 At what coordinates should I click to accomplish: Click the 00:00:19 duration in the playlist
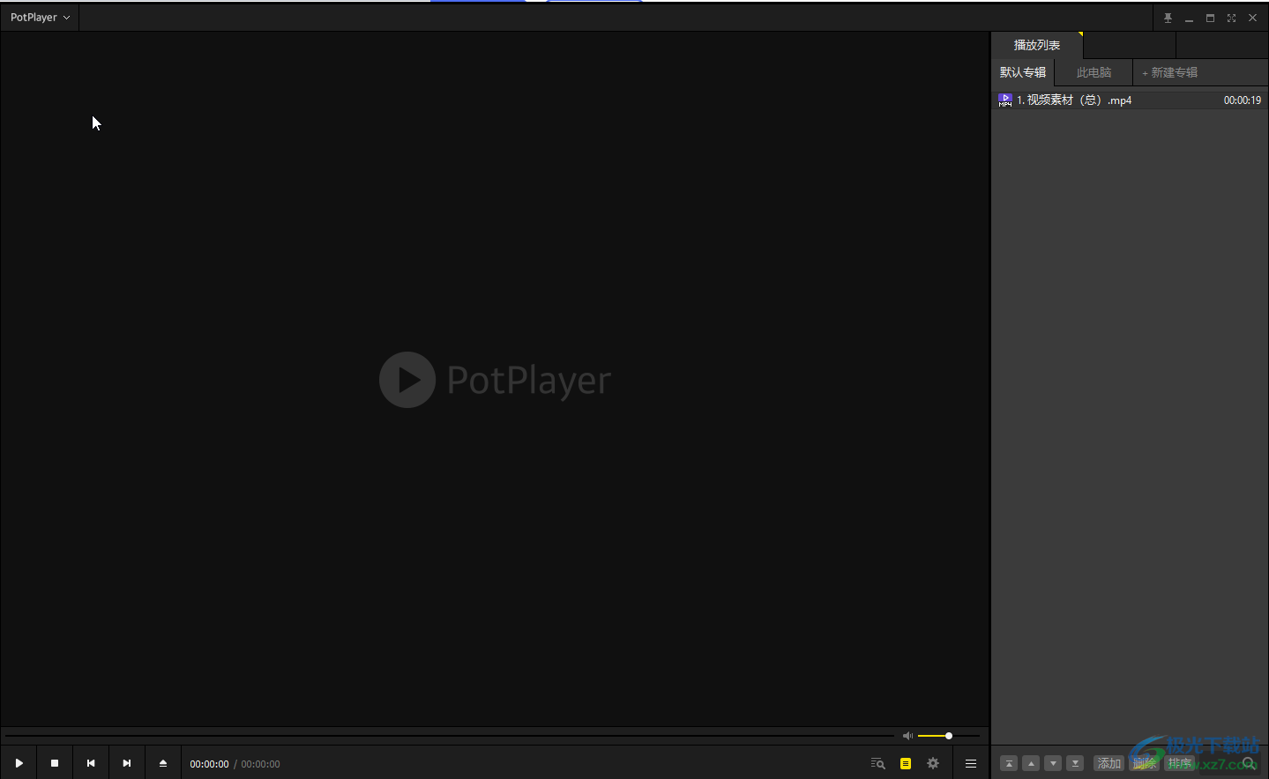pyautogui.click(x=1242, y=100)
